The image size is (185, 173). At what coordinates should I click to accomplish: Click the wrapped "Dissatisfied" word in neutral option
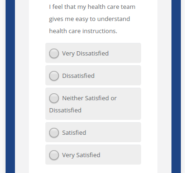[65, 110]
